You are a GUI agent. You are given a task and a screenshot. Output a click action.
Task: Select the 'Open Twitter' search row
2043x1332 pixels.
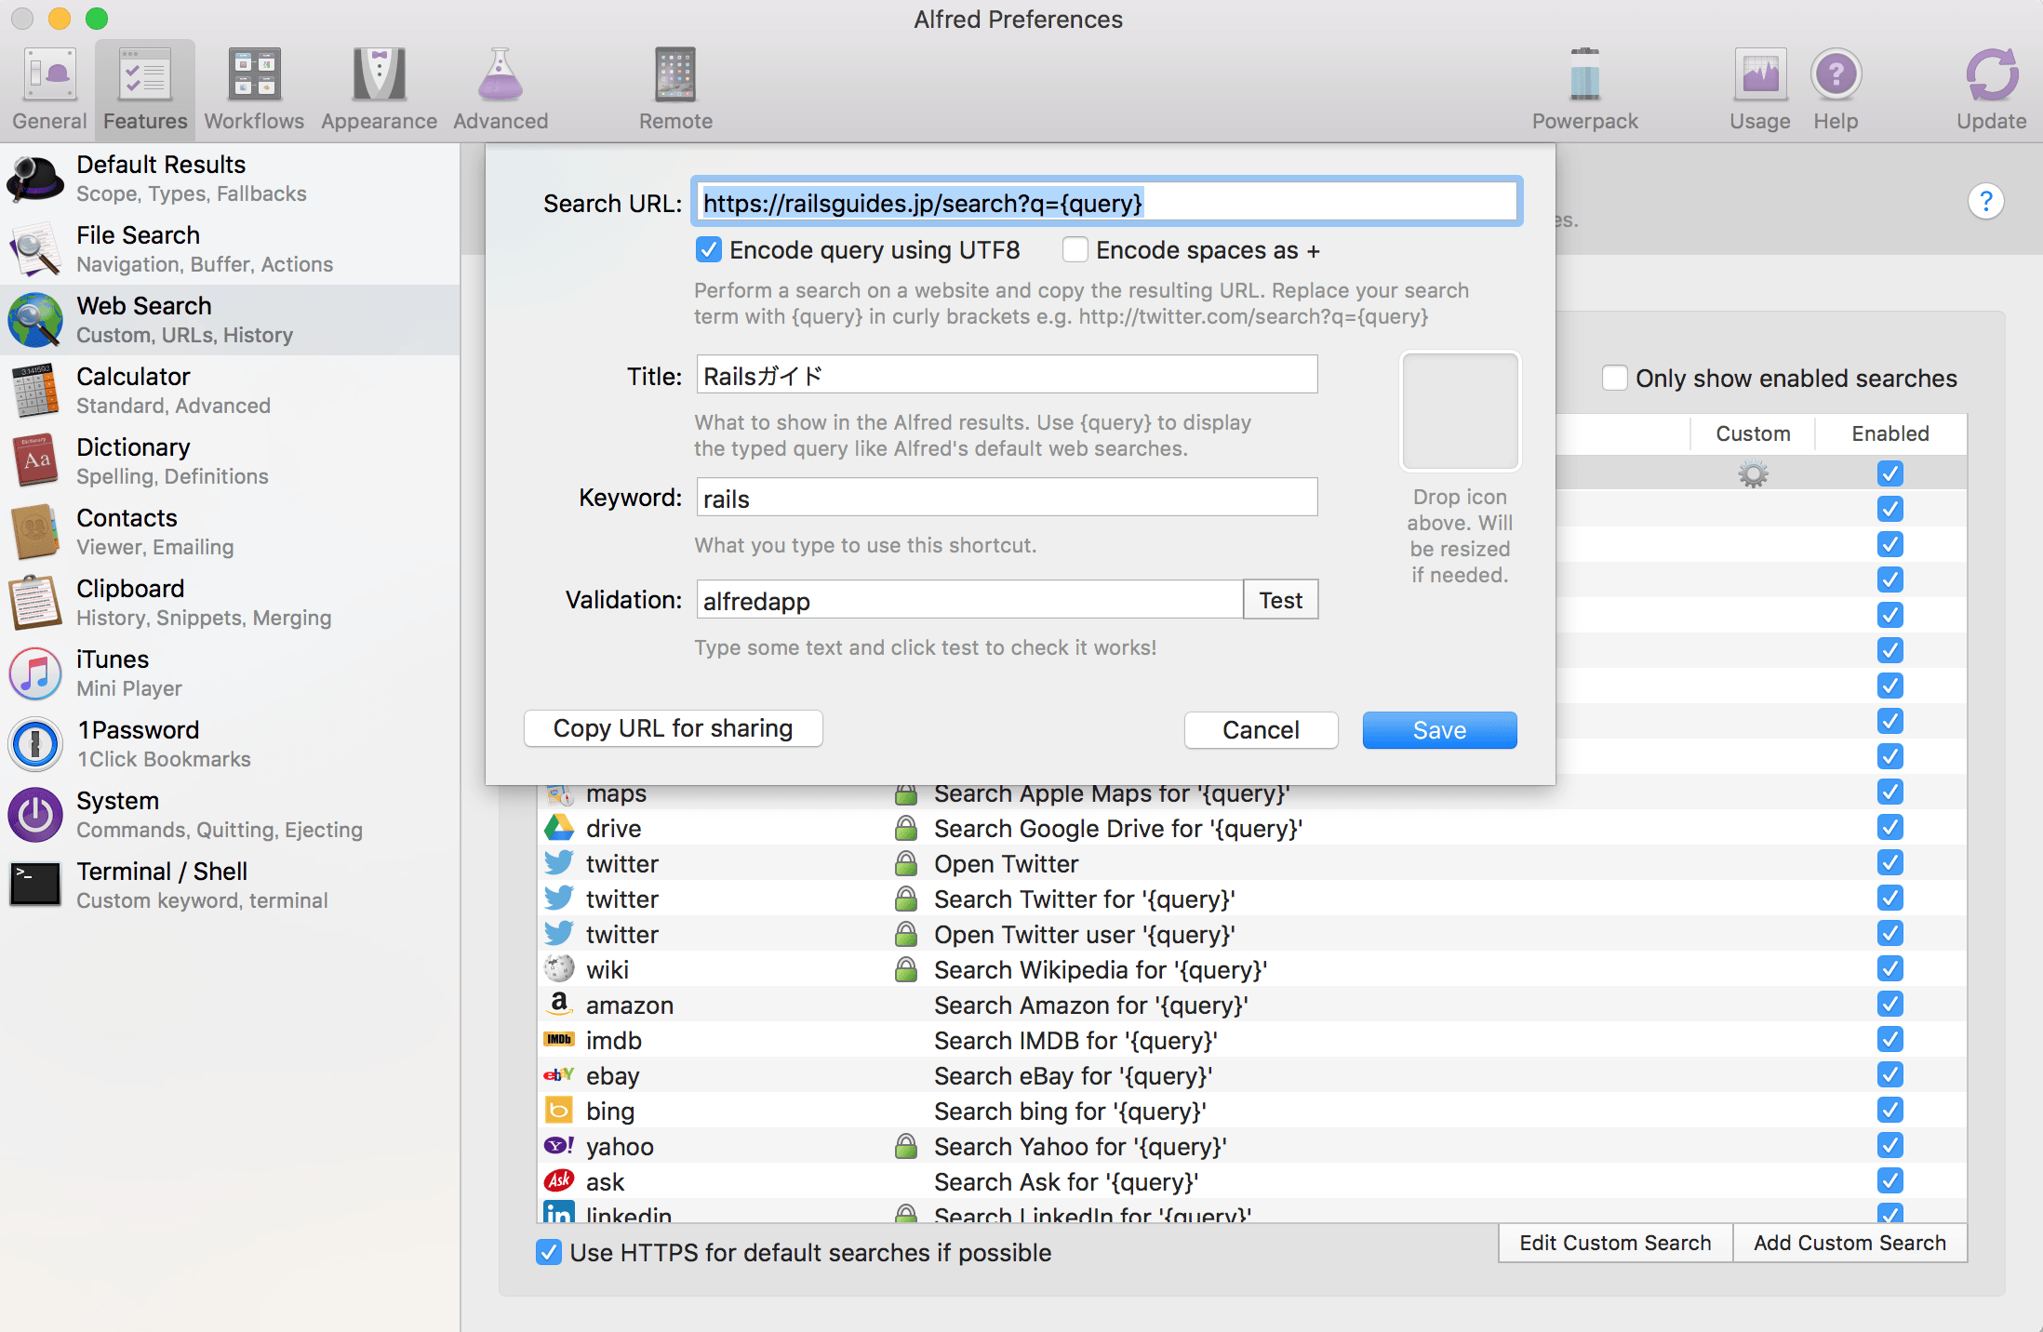(x=1252, y=863)
